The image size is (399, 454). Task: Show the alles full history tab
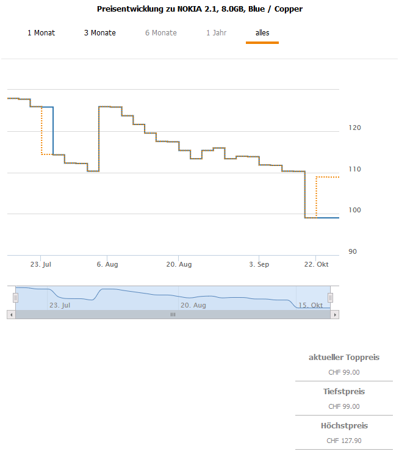(262, 33)
